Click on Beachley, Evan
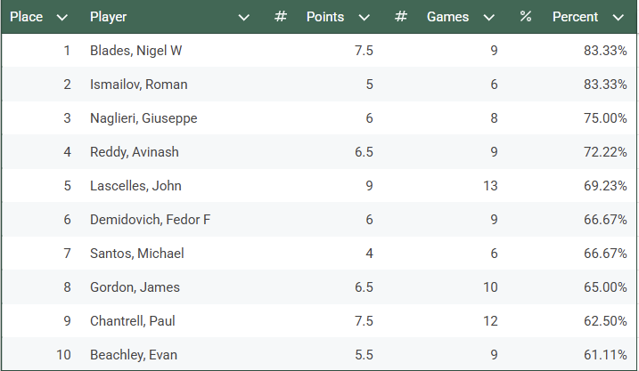Viewport: 639px width, 371px height. coord(134,355)
